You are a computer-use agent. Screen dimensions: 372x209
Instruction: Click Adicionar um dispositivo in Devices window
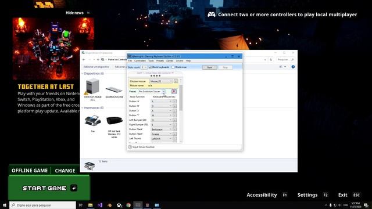click(x=96, y=67)
